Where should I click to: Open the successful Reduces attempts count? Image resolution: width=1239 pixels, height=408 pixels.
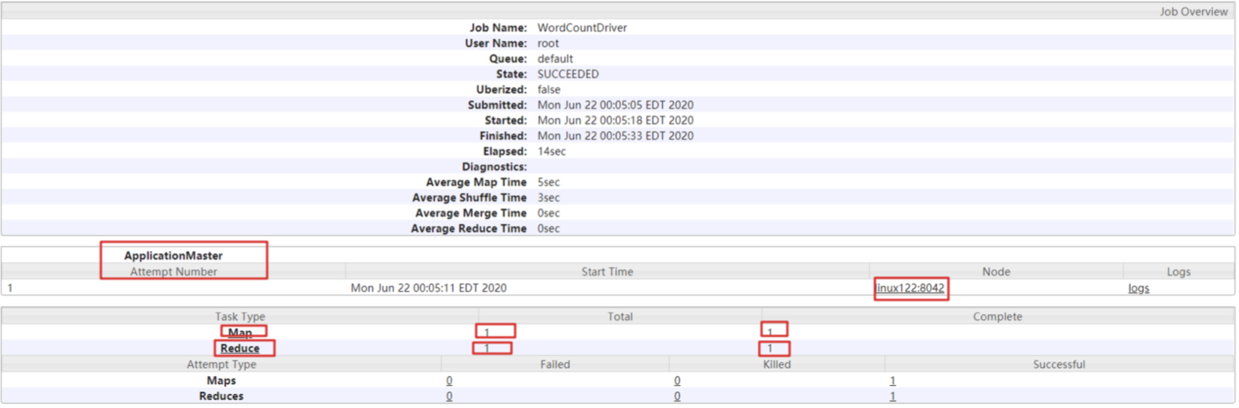point(892,396)
